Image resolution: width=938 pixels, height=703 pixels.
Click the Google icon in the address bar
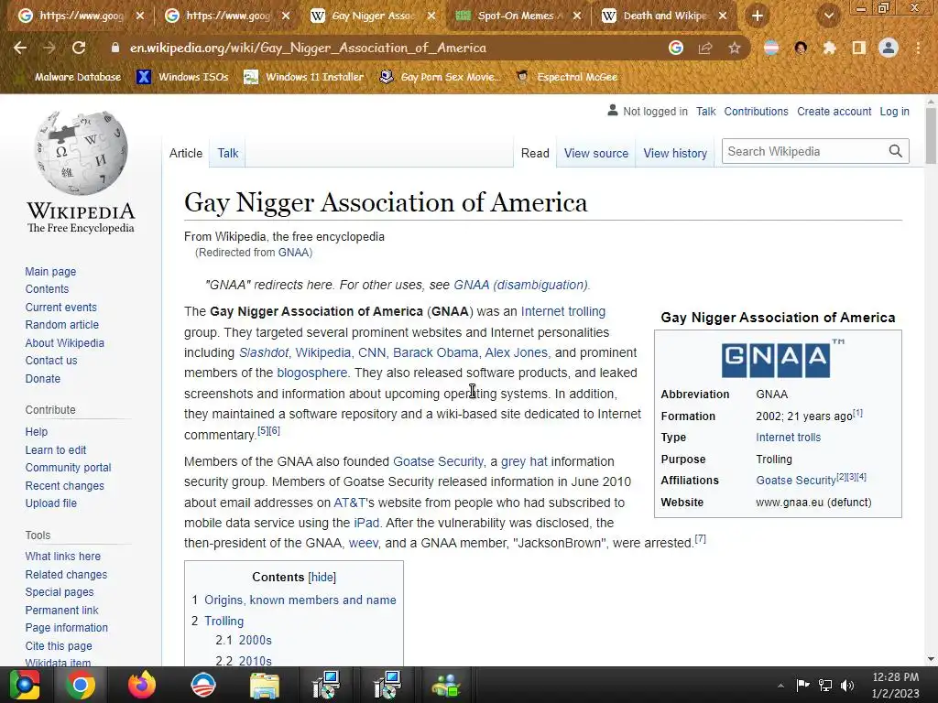point(676,48)
